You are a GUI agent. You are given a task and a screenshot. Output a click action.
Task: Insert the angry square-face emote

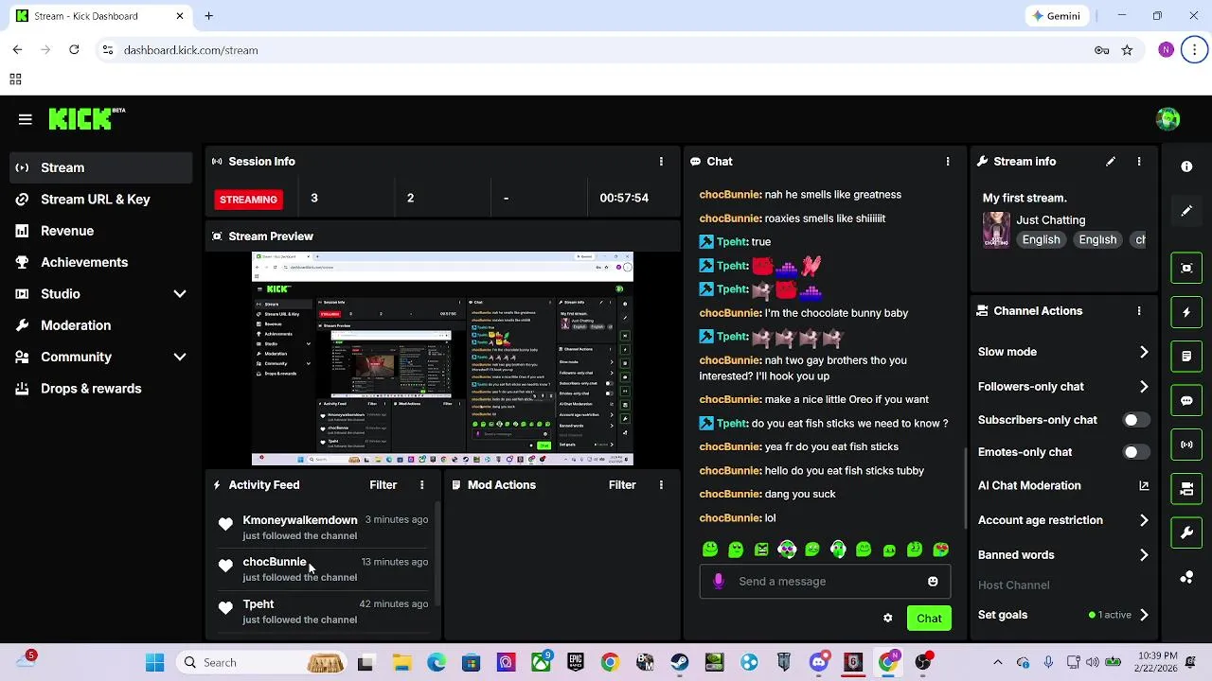761,550
